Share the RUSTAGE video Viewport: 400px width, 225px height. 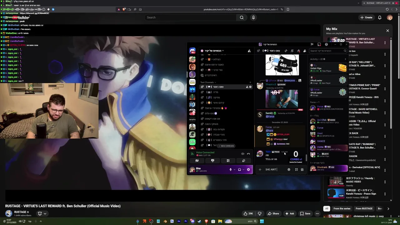pos(273,214)
